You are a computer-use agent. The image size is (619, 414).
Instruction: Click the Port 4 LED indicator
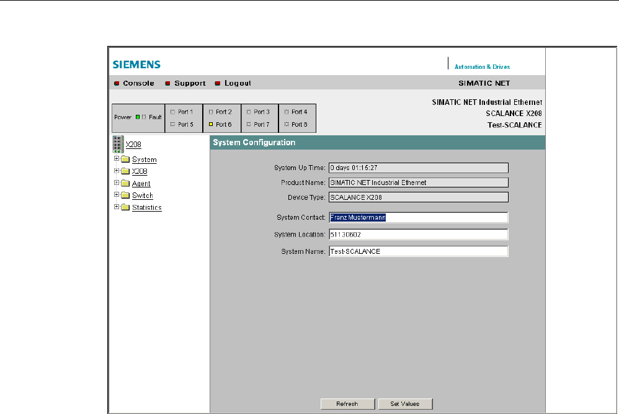(x=287, y=112)
